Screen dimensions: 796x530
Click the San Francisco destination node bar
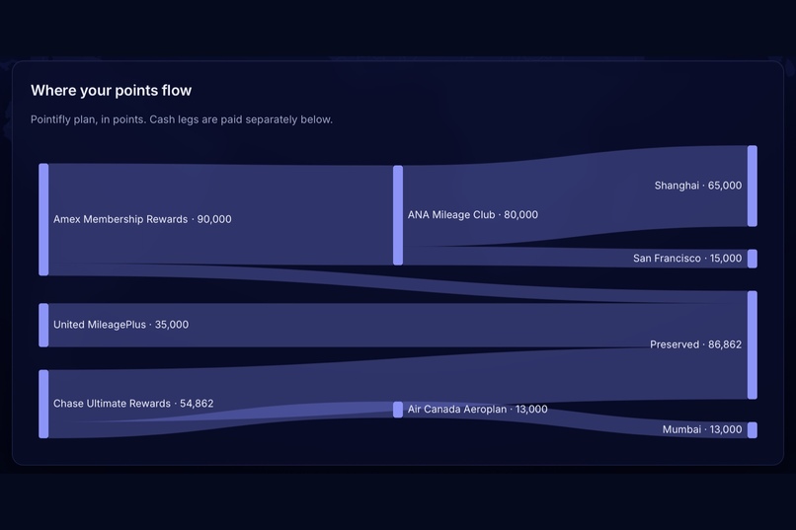[x=753, y=259]
